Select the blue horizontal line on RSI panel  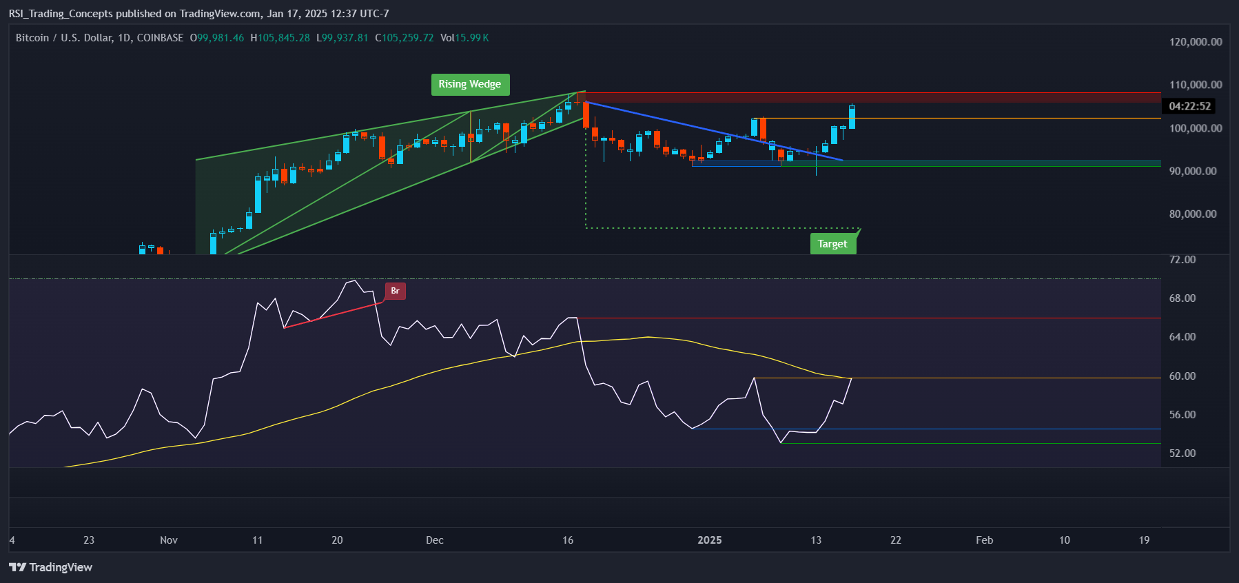coord(926,429)
